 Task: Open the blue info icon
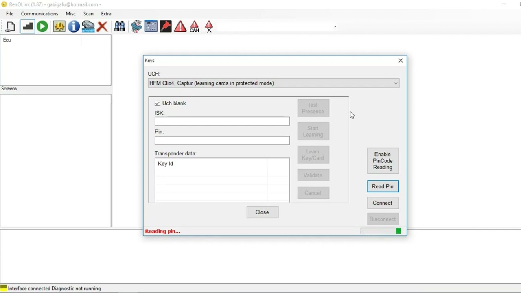74,27
